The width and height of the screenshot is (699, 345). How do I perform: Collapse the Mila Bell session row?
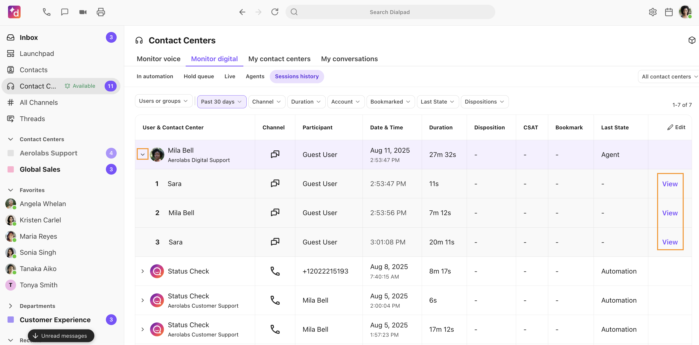click(x=143, y=154)
